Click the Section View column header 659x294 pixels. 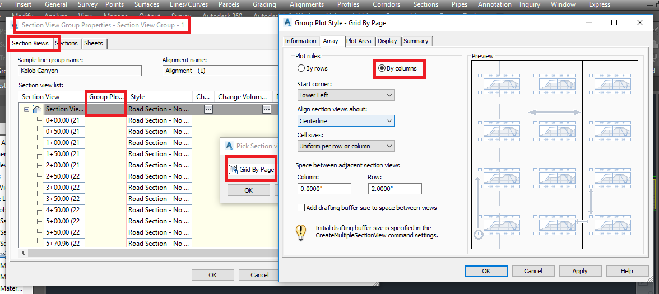52,97
